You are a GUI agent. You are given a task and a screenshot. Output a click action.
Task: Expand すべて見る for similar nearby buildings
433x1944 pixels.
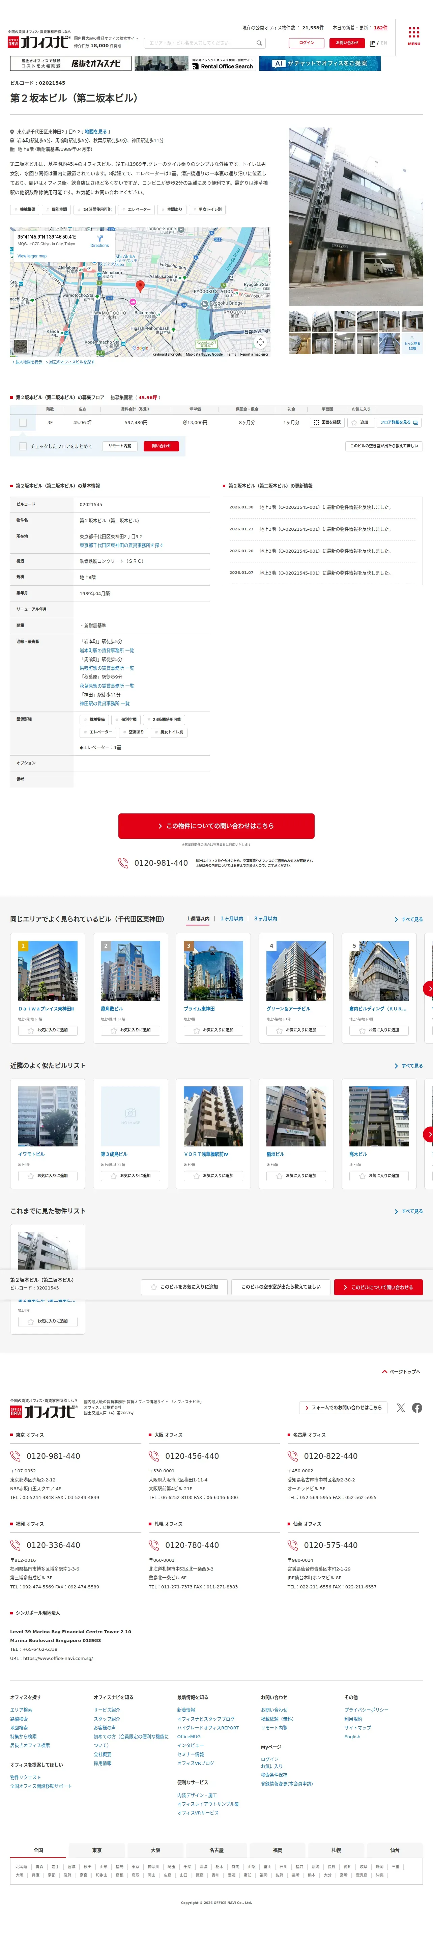click(409, 1065)
